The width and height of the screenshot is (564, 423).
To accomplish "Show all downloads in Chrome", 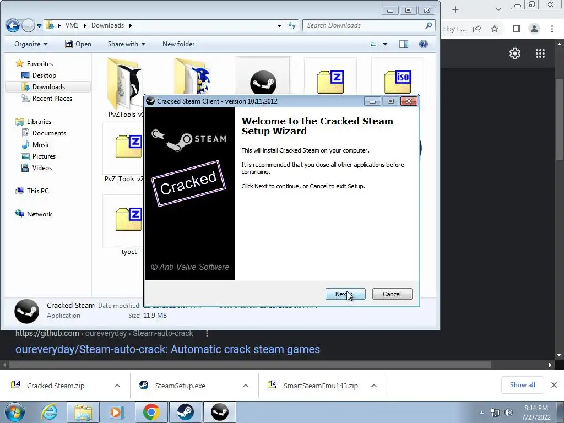I will point(522,385).
